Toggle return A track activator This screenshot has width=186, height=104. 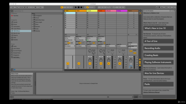[x=109, y=64]
